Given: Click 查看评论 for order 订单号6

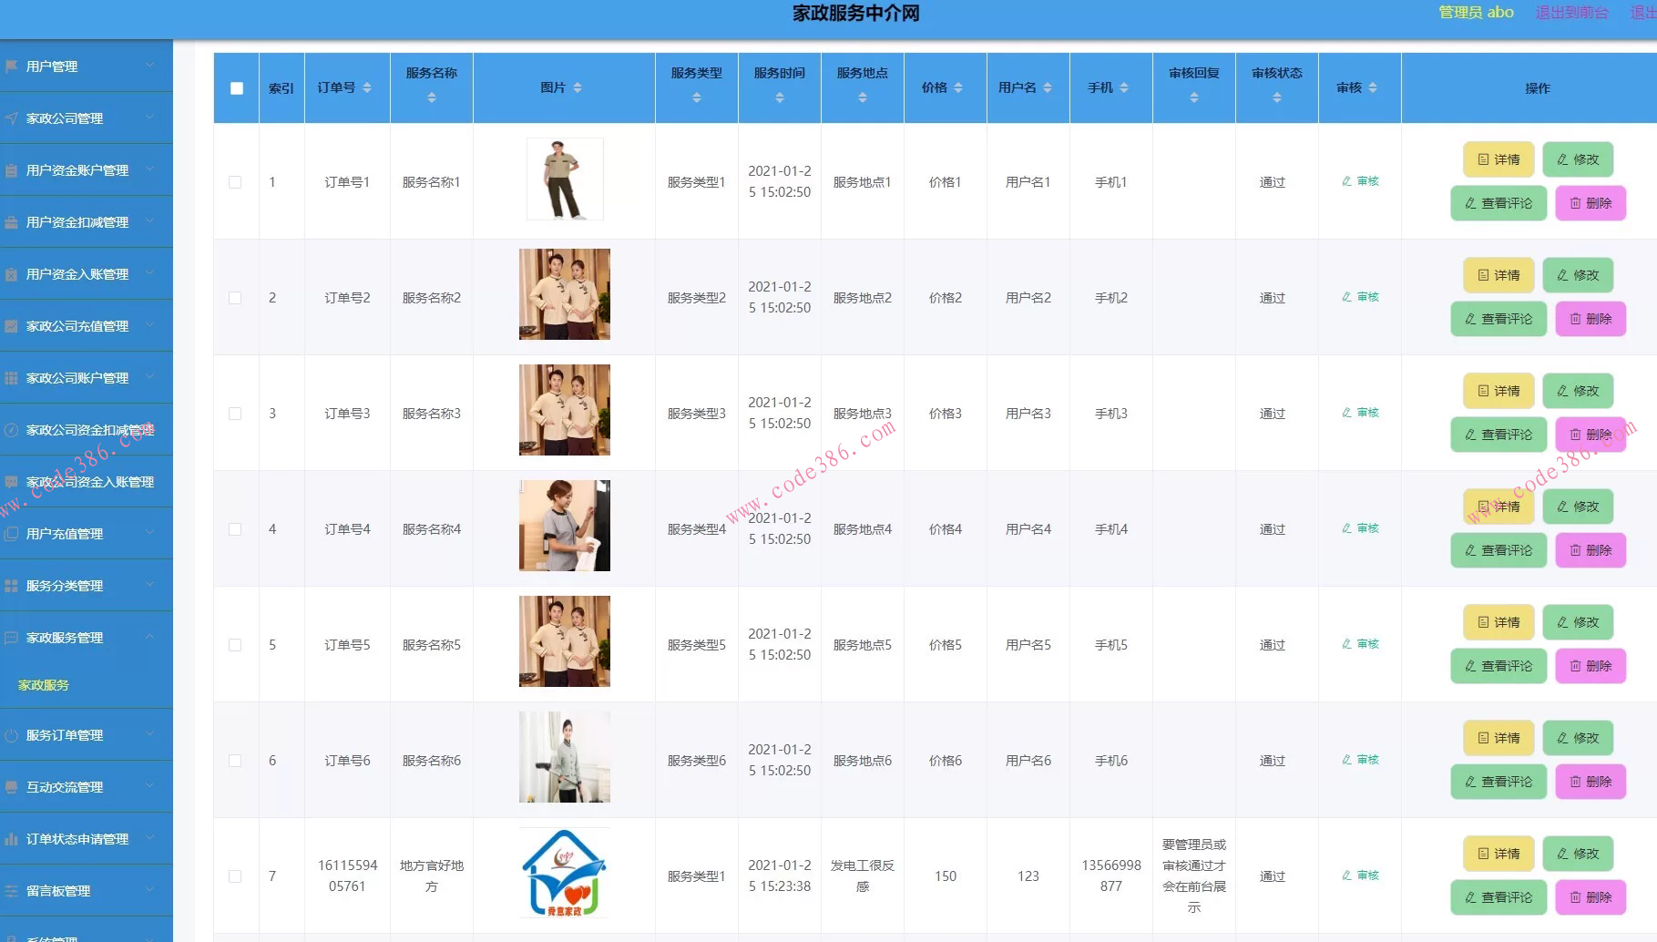Looking at the screenshot, I should click(1498, 782).
